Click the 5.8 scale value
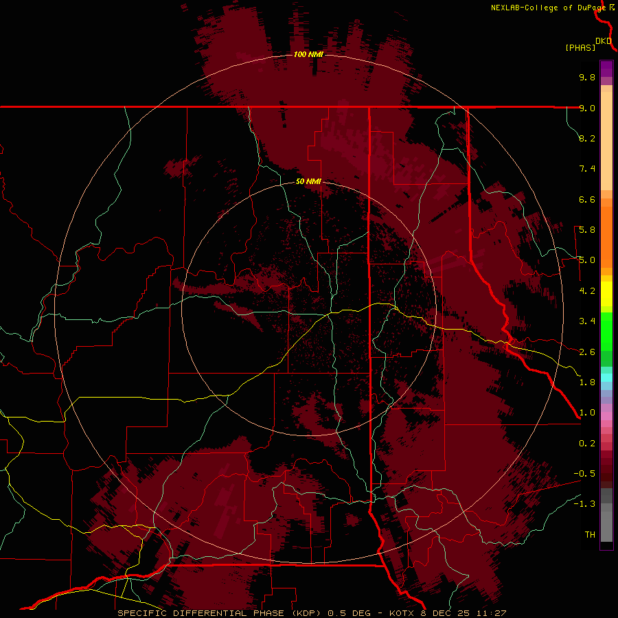618x618 pixels. point(587,230)
